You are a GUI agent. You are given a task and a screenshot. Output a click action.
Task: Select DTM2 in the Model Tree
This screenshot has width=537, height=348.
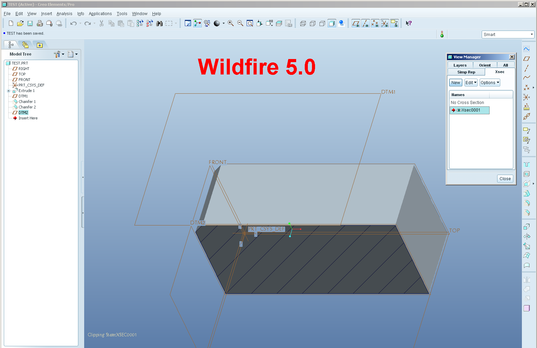coord(23,113)
